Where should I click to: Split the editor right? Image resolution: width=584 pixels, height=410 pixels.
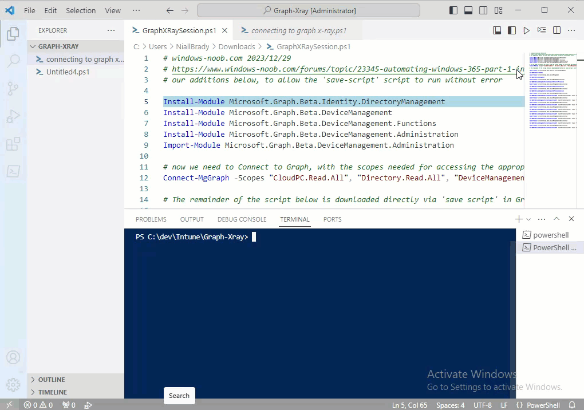click(557, 30)
